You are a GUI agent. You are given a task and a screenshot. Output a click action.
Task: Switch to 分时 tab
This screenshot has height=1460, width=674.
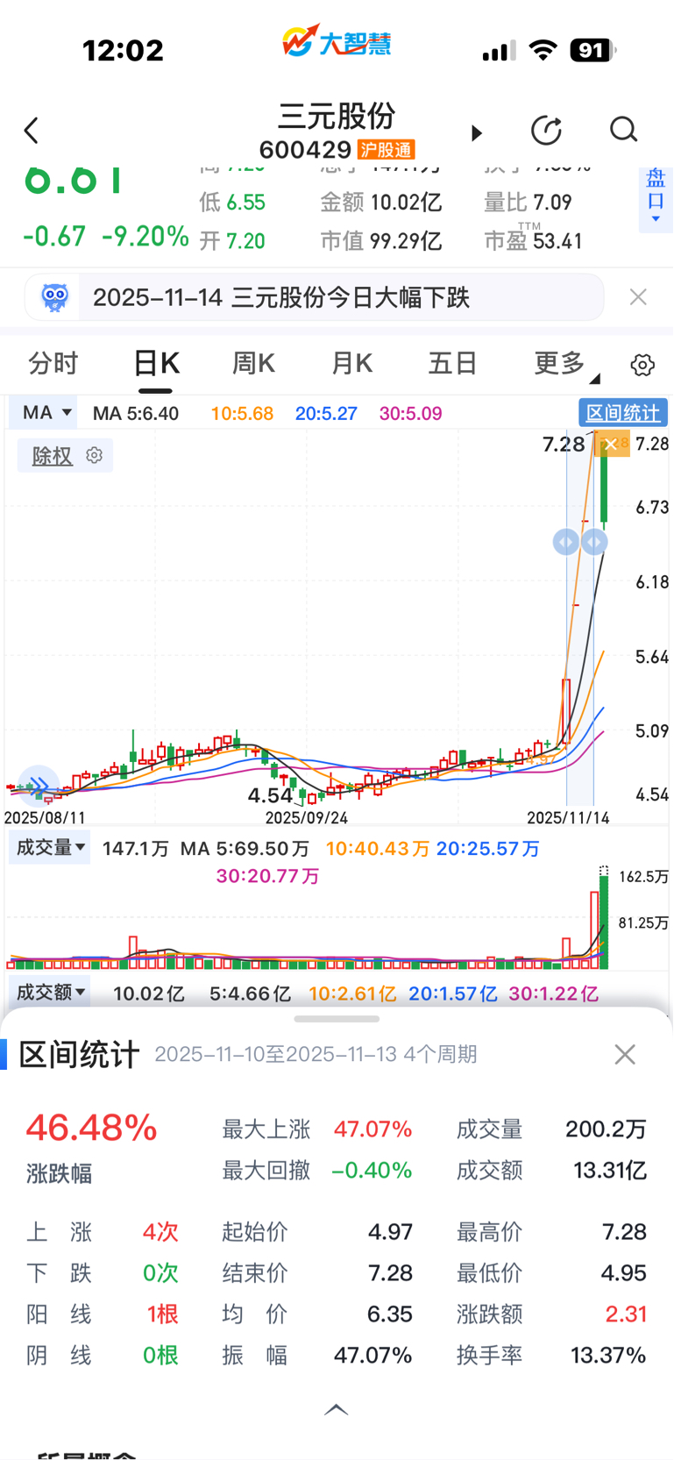[x=53, y=363]
